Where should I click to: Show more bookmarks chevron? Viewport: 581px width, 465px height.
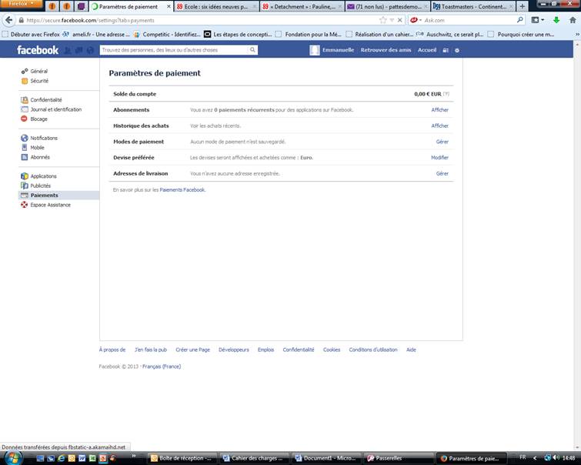577,35
